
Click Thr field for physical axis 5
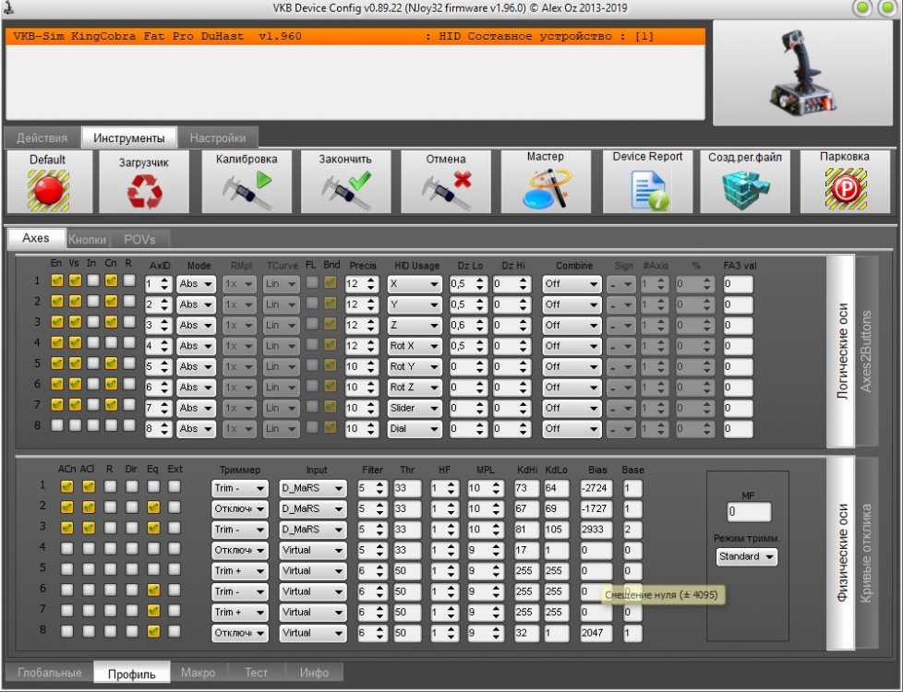(407, 571)
